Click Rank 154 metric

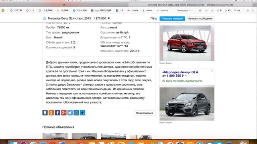point(80,10)
